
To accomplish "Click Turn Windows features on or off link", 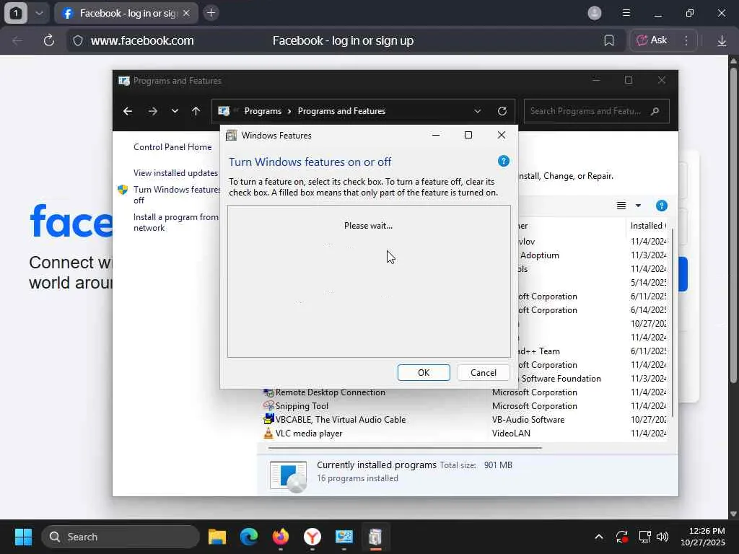I will point(177,195).
